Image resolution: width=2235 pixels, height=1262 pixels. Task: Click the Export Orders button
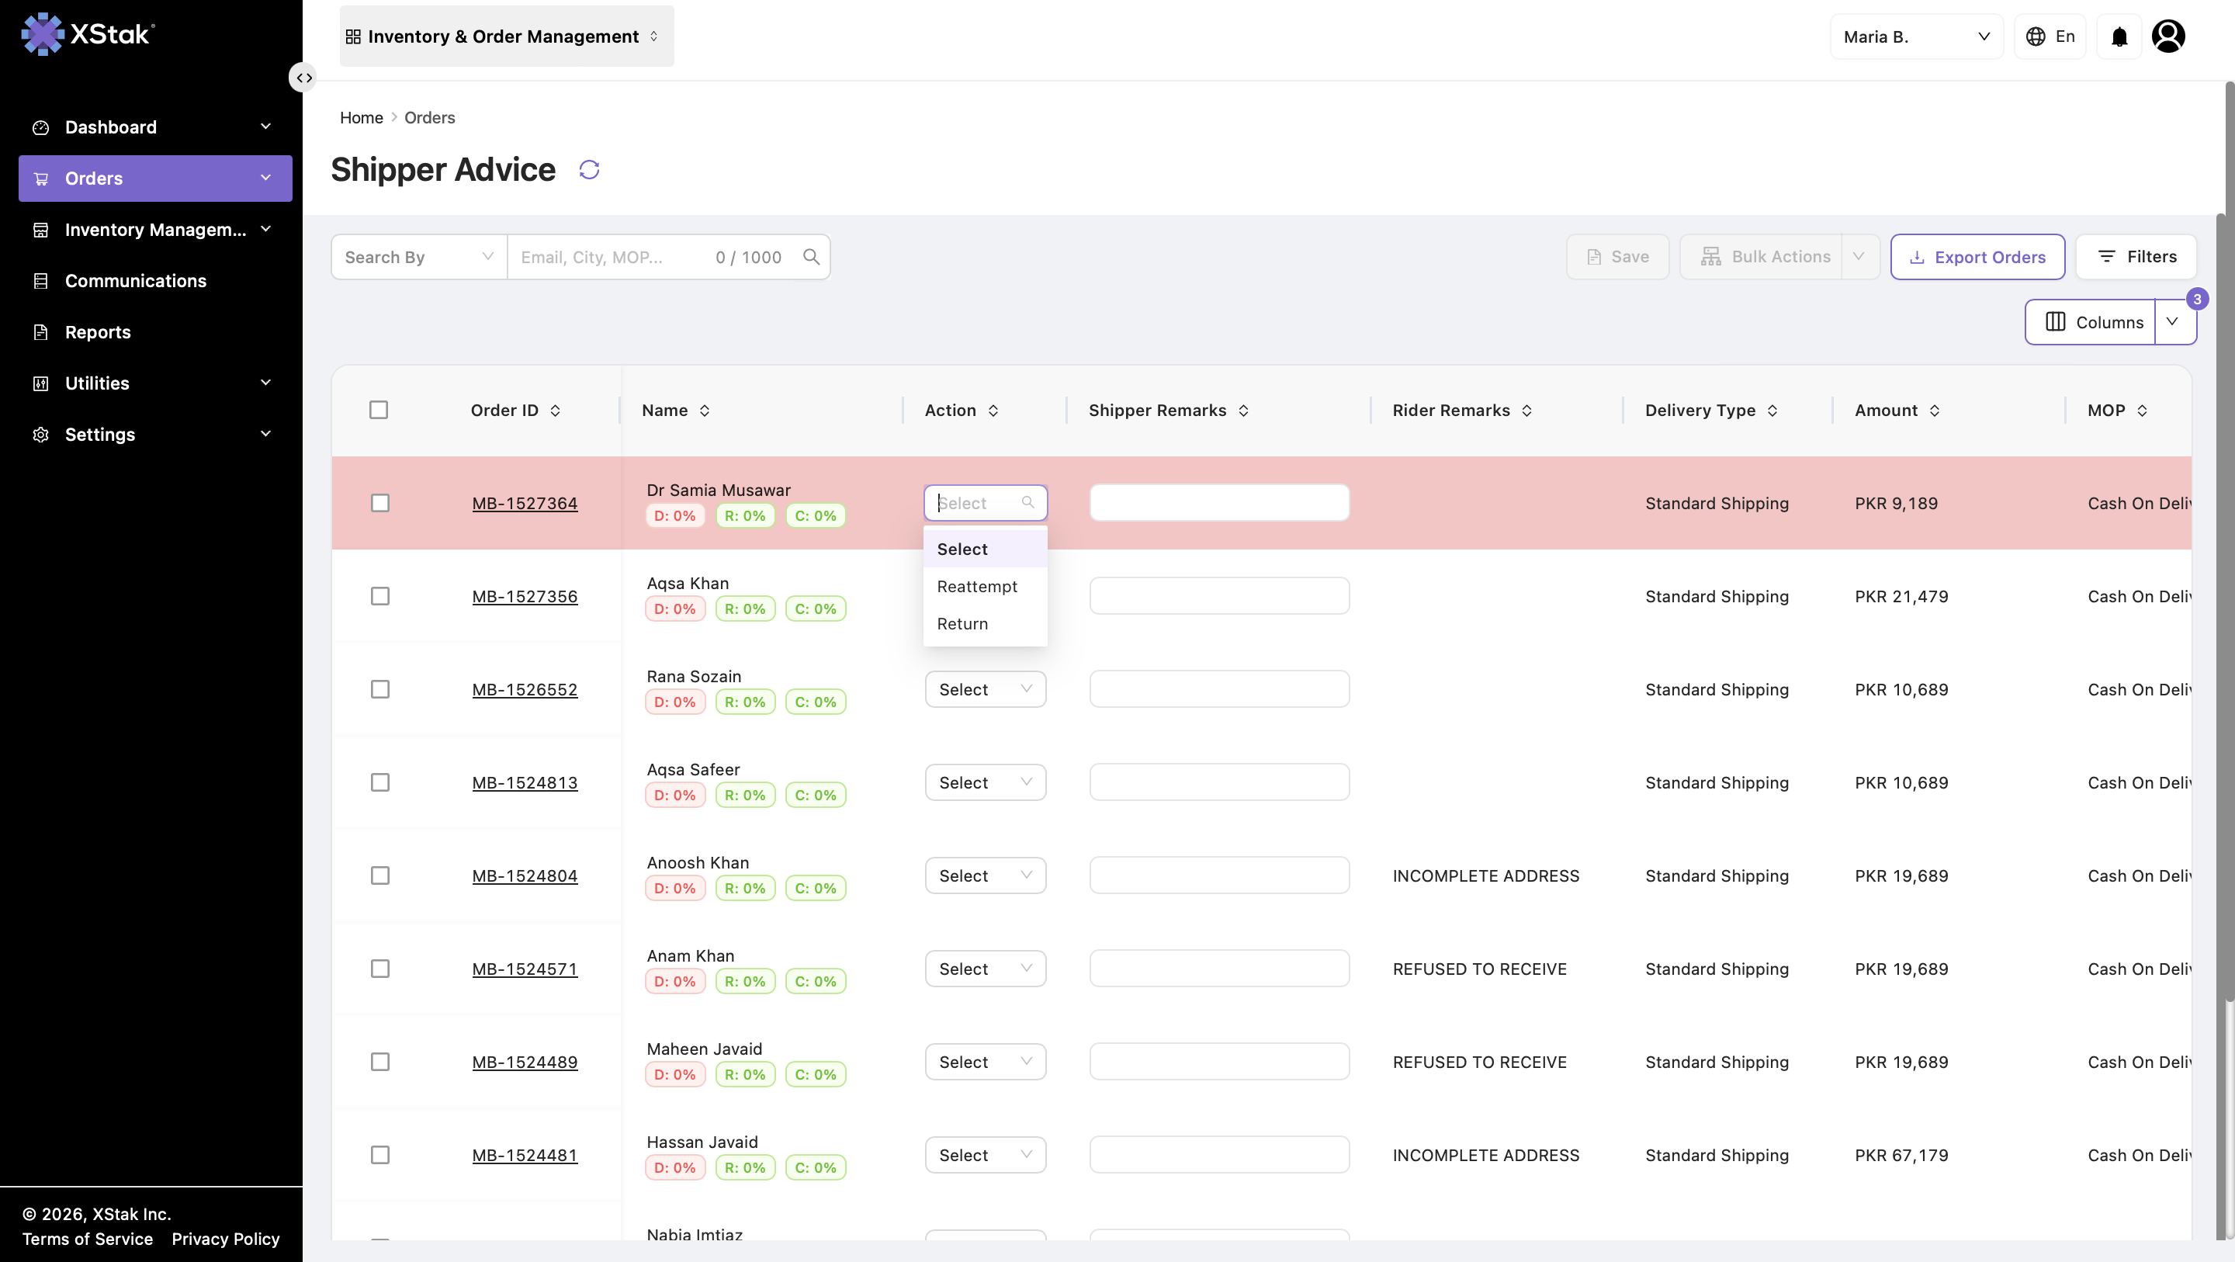tap(1977, 257)
